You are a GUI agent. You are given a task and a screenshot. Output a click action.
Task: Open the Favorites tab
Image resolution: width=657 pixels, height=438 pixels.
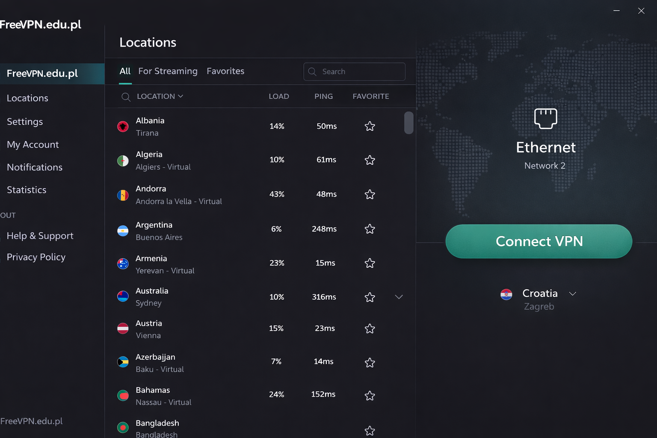tap(225, 71)
